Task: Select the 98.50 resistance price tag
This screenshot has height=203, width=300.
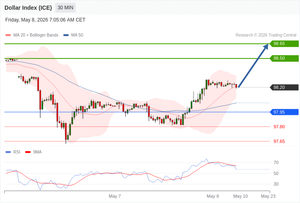Action: pos(284,58)
